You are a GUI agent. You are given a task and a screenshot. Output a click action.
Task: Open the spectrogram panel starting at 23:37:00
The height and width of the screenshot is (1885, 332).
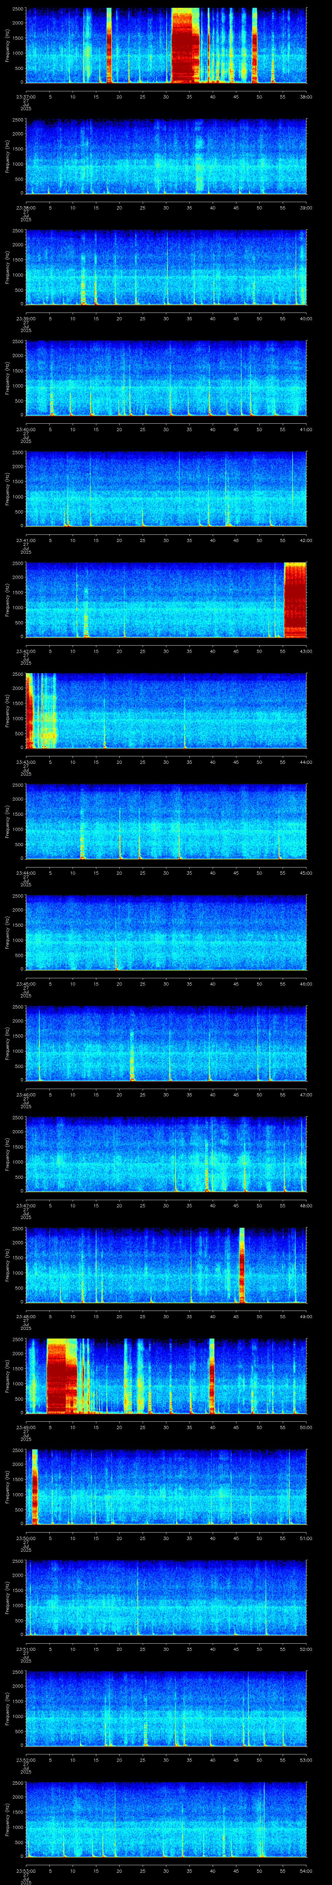166,45
